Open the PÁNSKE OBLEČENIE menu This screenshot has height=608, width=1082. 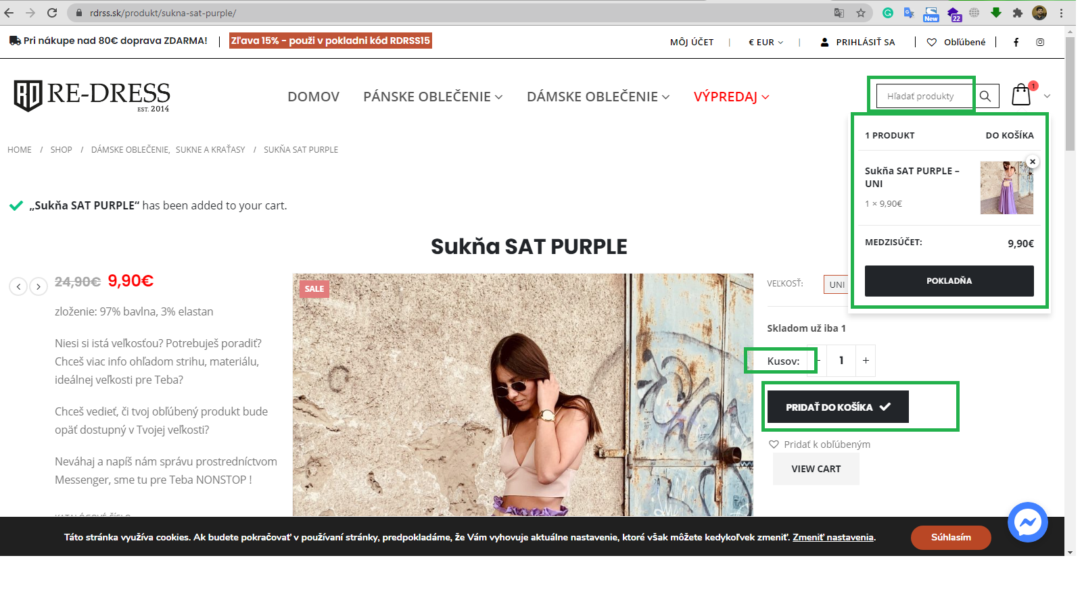(x=433, y=97)
